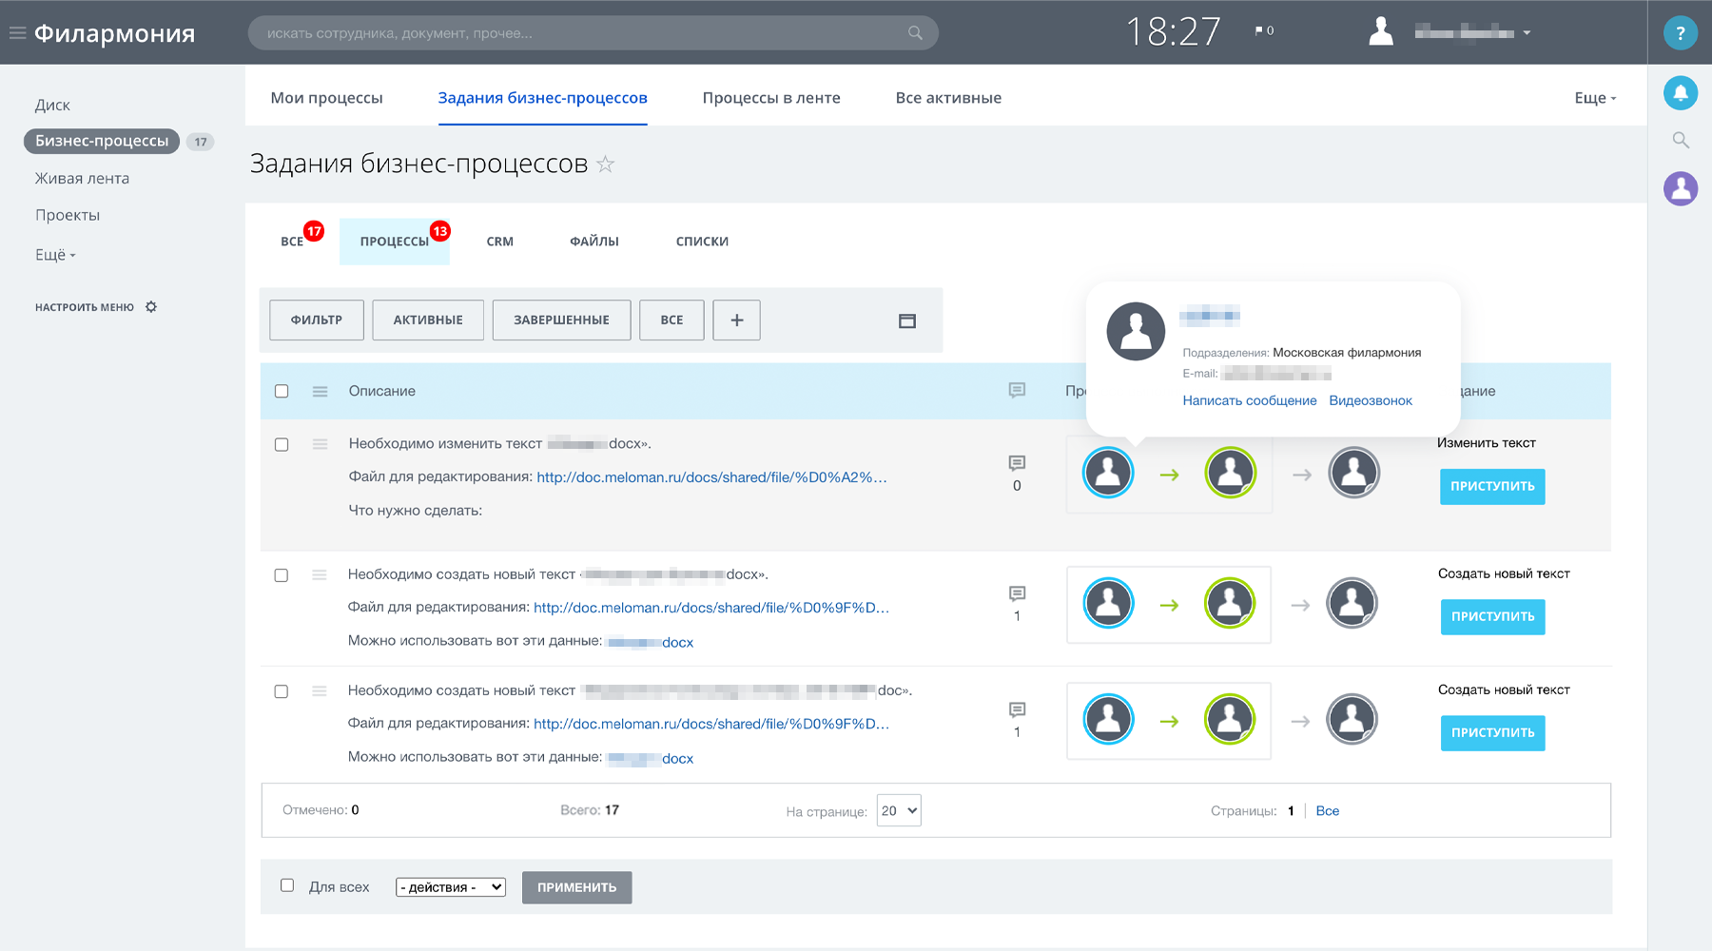Toggle the filter panel view icon
Viewport: 1712px width, 951px height.
[x=906, y=321]
